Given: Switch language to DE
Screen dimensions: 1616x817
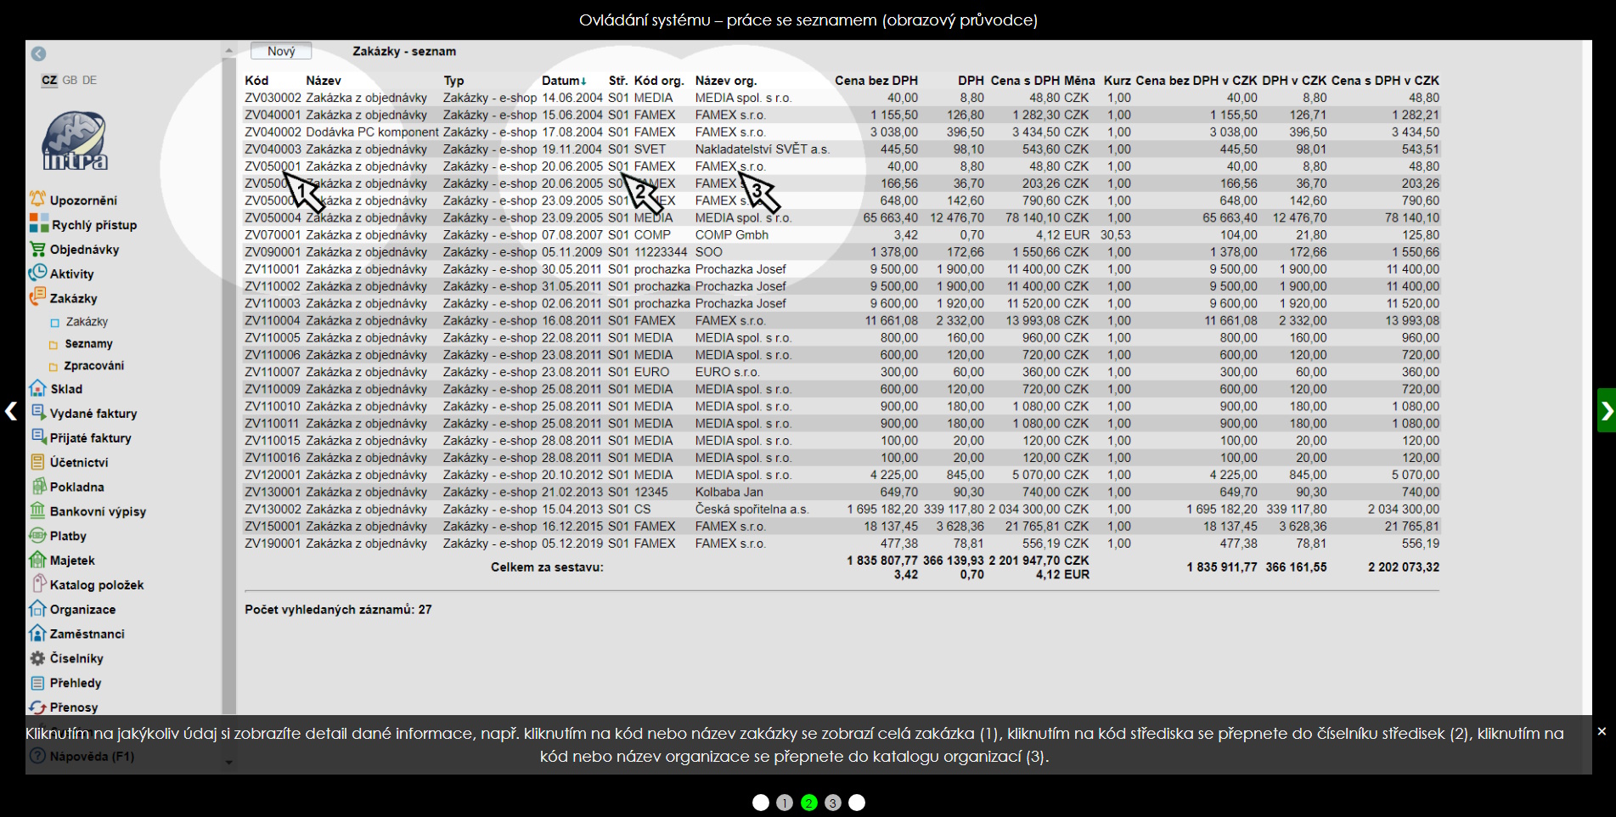Looking at the screenshot, I should pyautogui.click(x=89, y=80).
